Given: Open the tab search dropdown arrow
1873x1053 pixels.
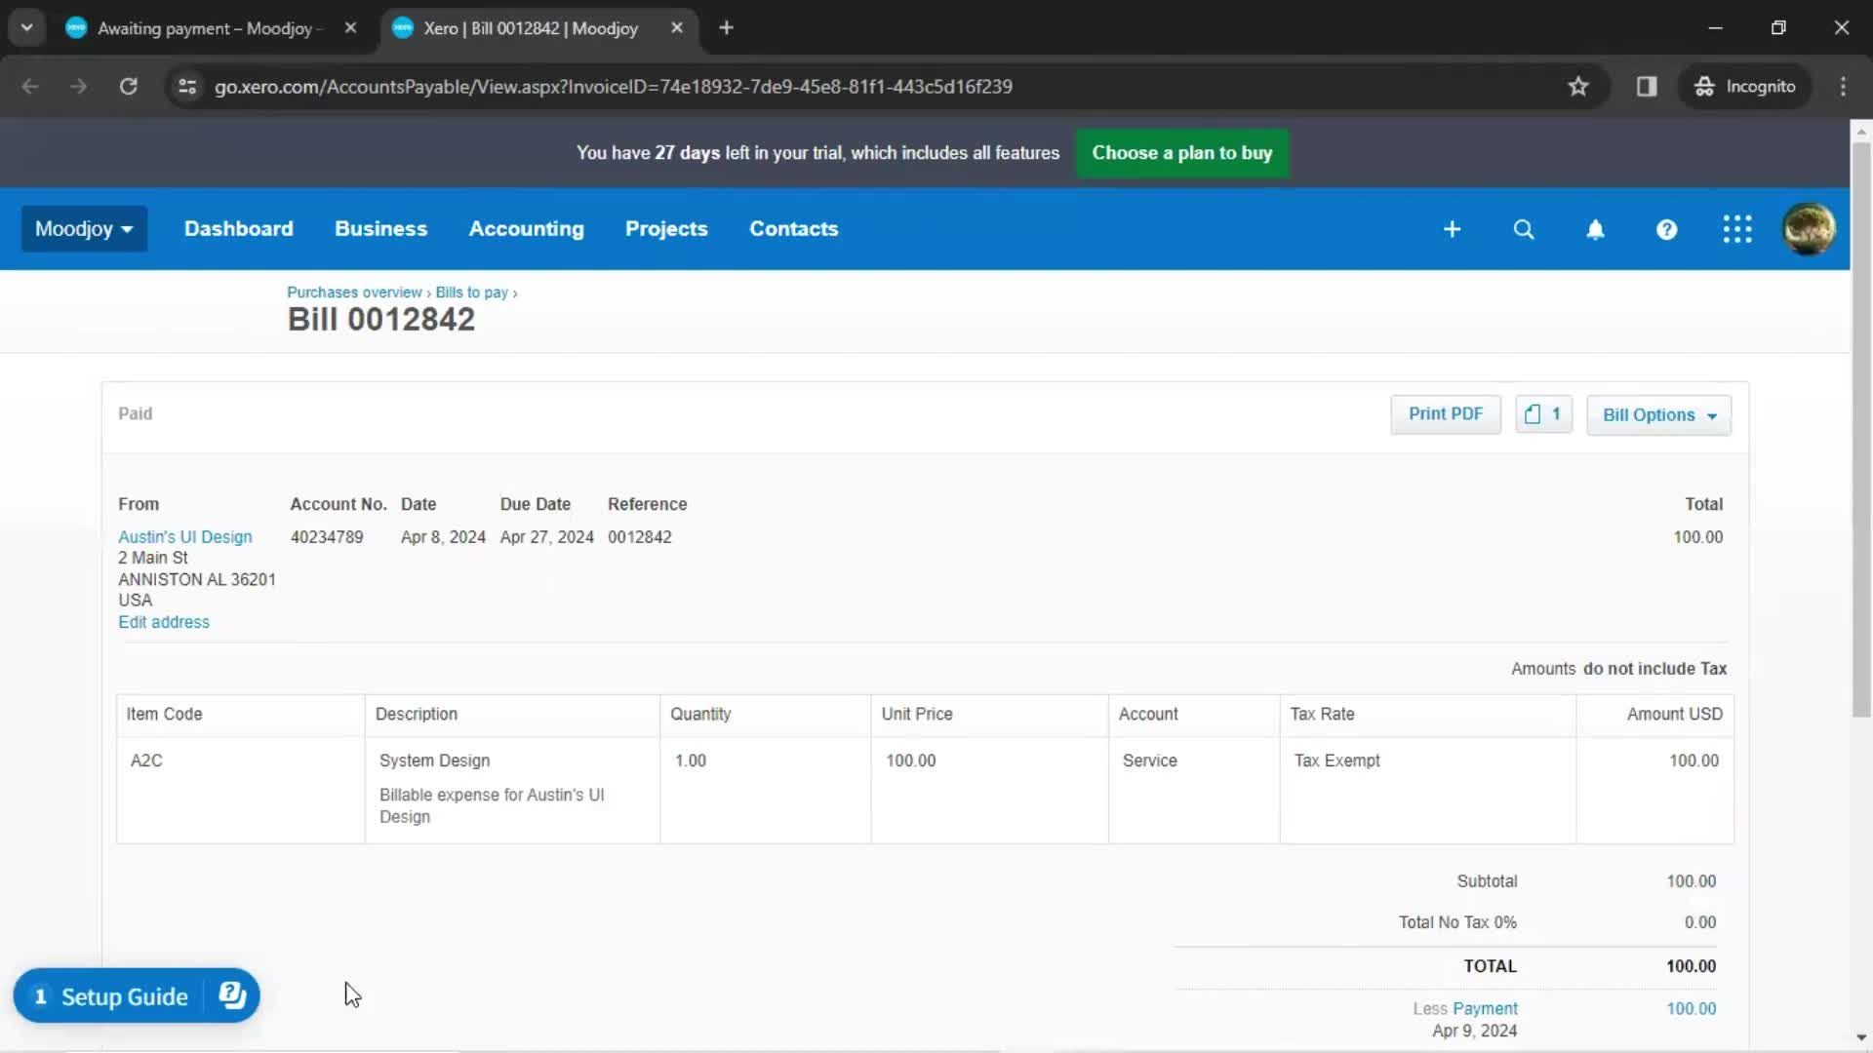Looking at the screenshot, I should point(26,27).
